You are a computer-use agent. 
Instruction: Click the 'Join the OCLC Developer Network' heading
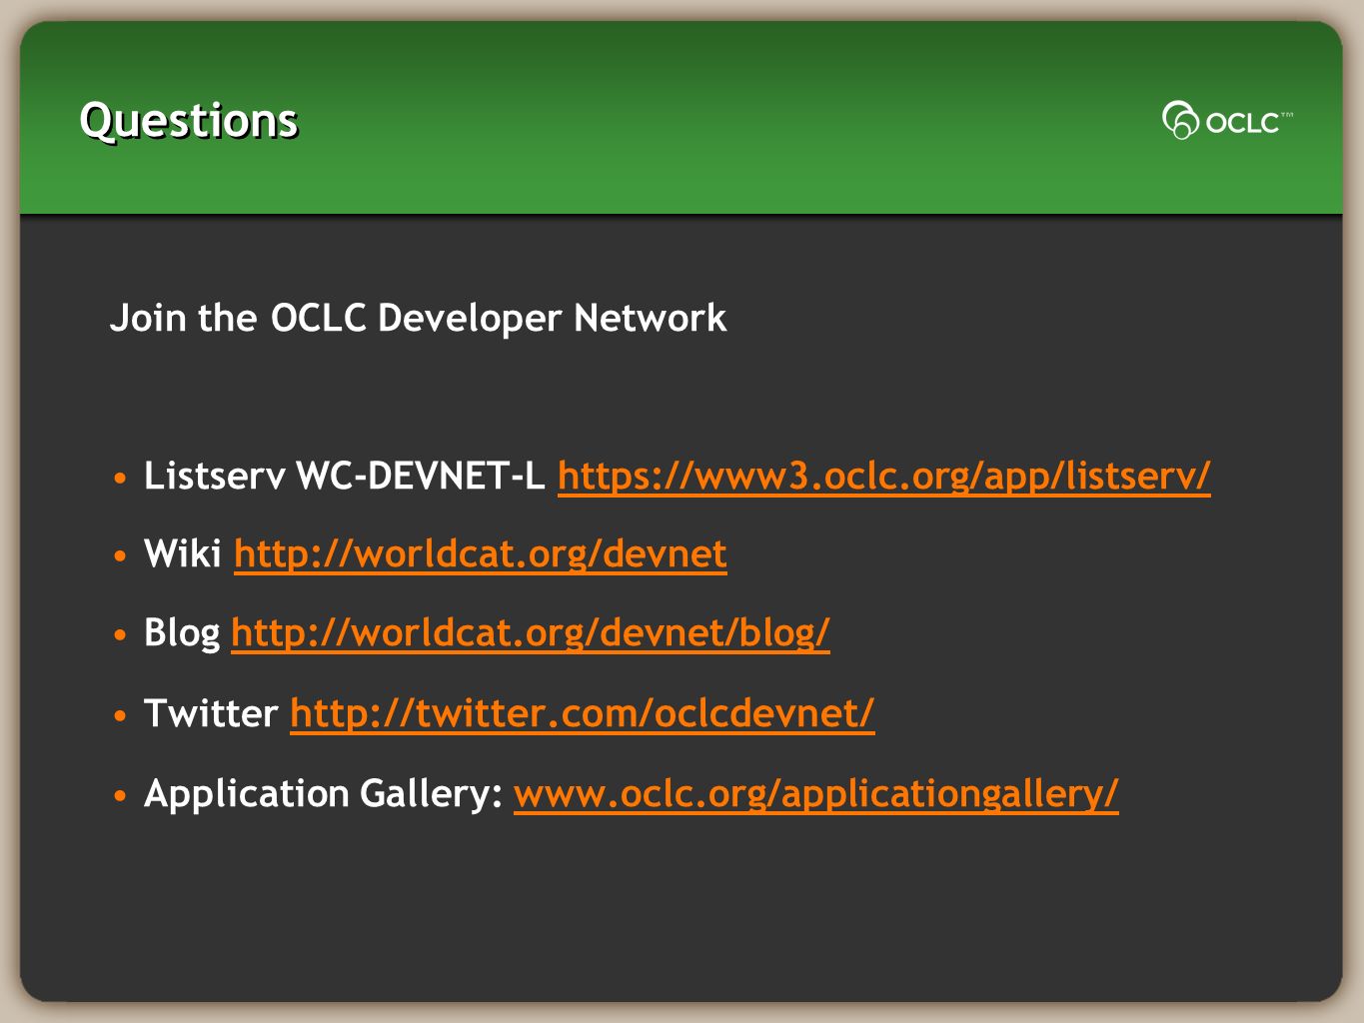[418, 318]
